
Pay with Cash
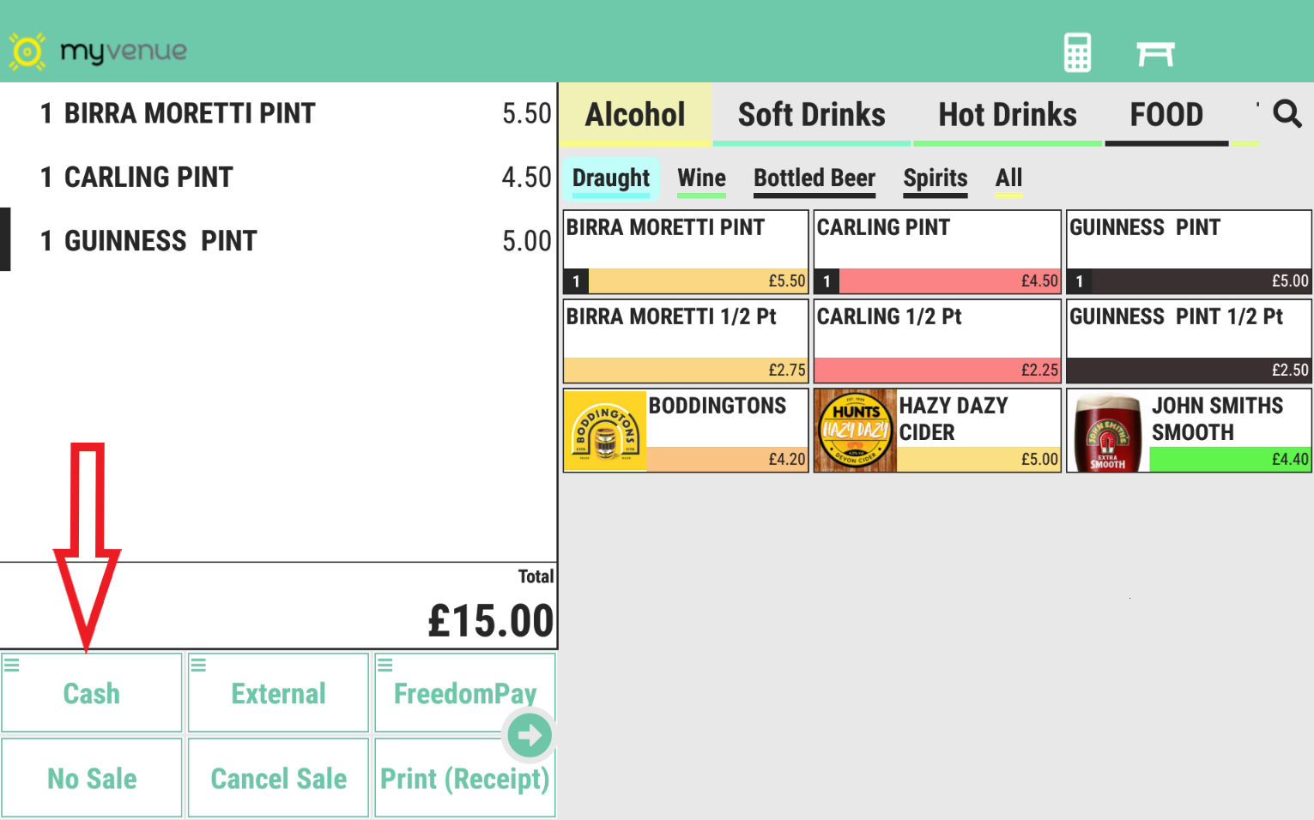point(91,693)
